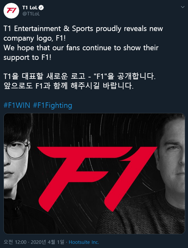
Task: Click the T1 LoL display name
Action: click(30, 7)
